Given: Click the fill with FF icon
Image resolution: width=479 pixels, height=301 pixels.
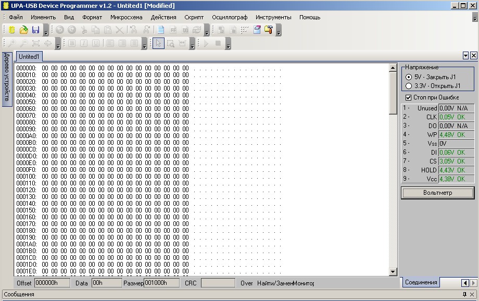Looking at the screenshot, I should click(173, 30).
